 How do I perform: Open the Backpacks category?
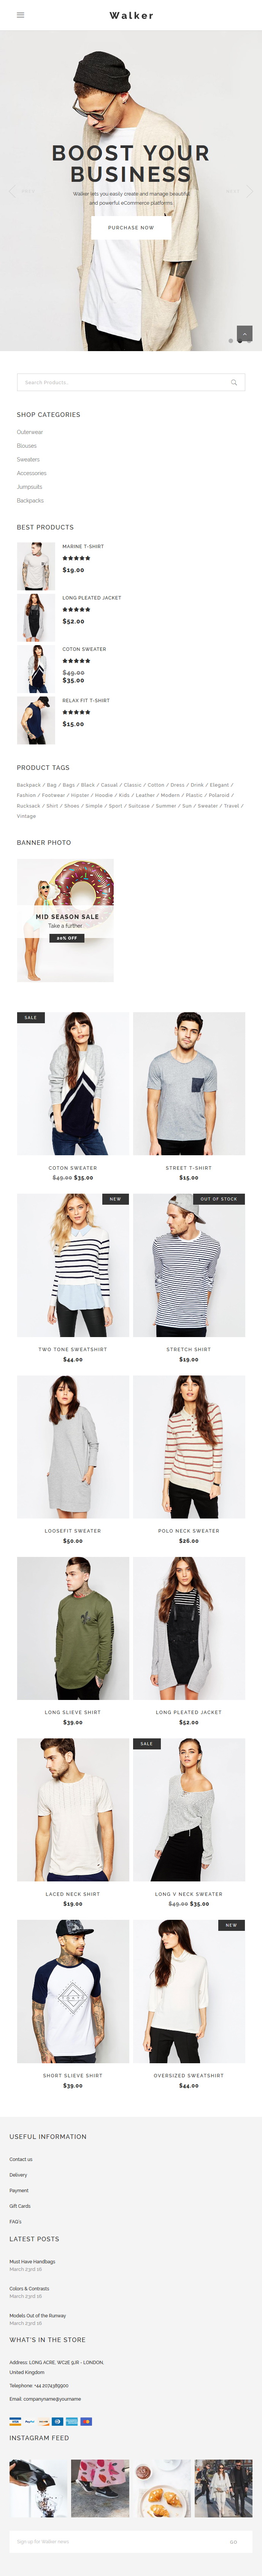(30, 500)
